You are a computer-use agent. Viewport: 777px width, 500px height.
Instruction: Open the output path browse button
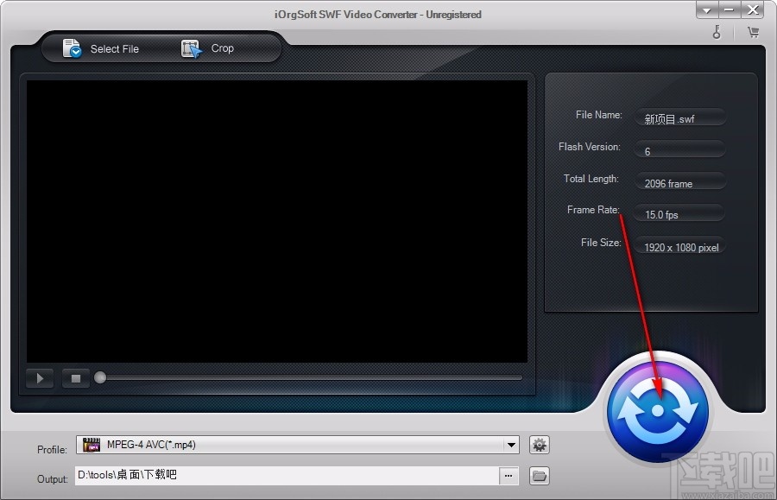508,476
